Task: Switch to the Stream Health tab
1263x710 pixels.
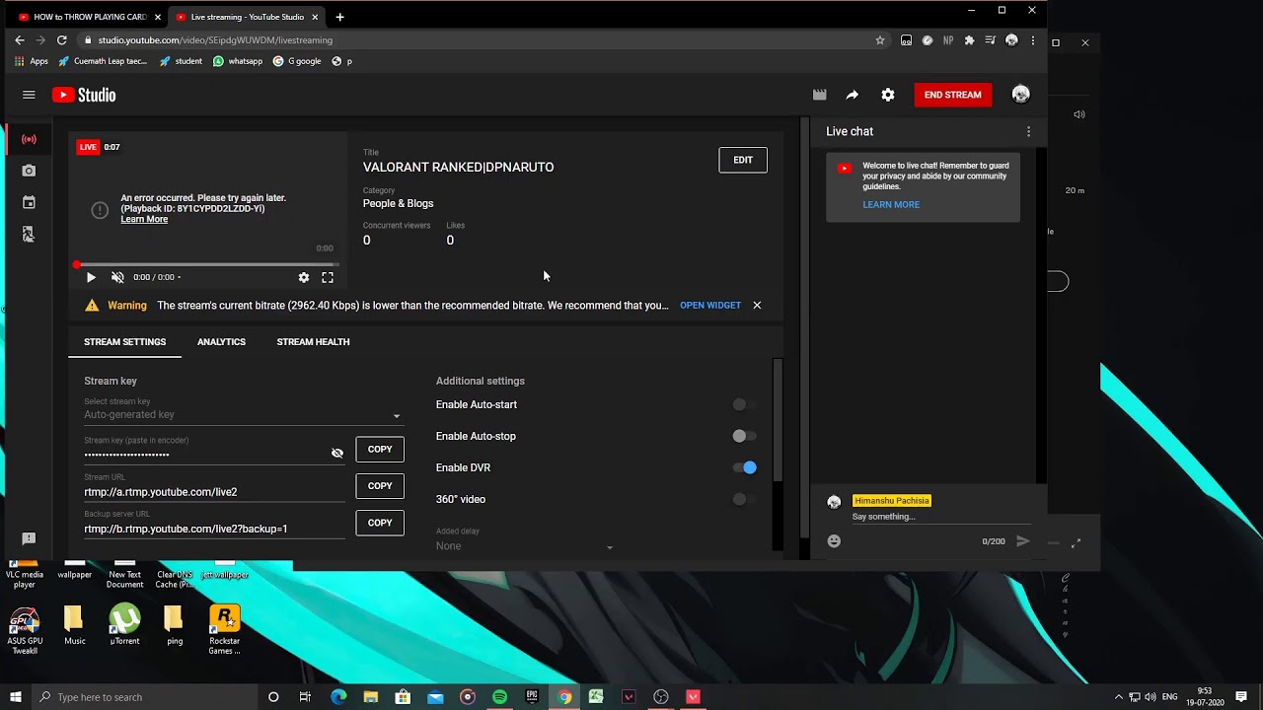Action: [x=313, y=341]
